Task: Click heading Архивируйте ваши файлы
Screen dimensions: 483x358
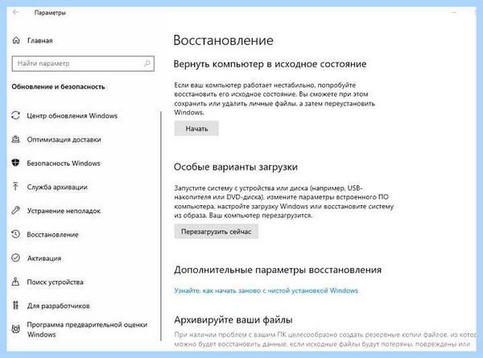Action: coord(233,320)
